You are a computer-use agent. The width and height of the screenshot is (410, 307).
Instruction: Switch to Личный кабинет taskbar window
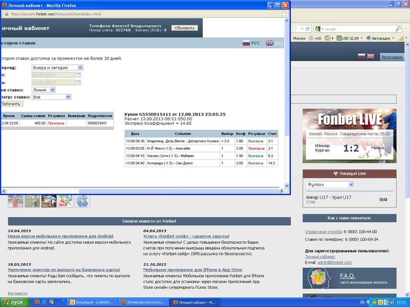click(x=194, y=302)
